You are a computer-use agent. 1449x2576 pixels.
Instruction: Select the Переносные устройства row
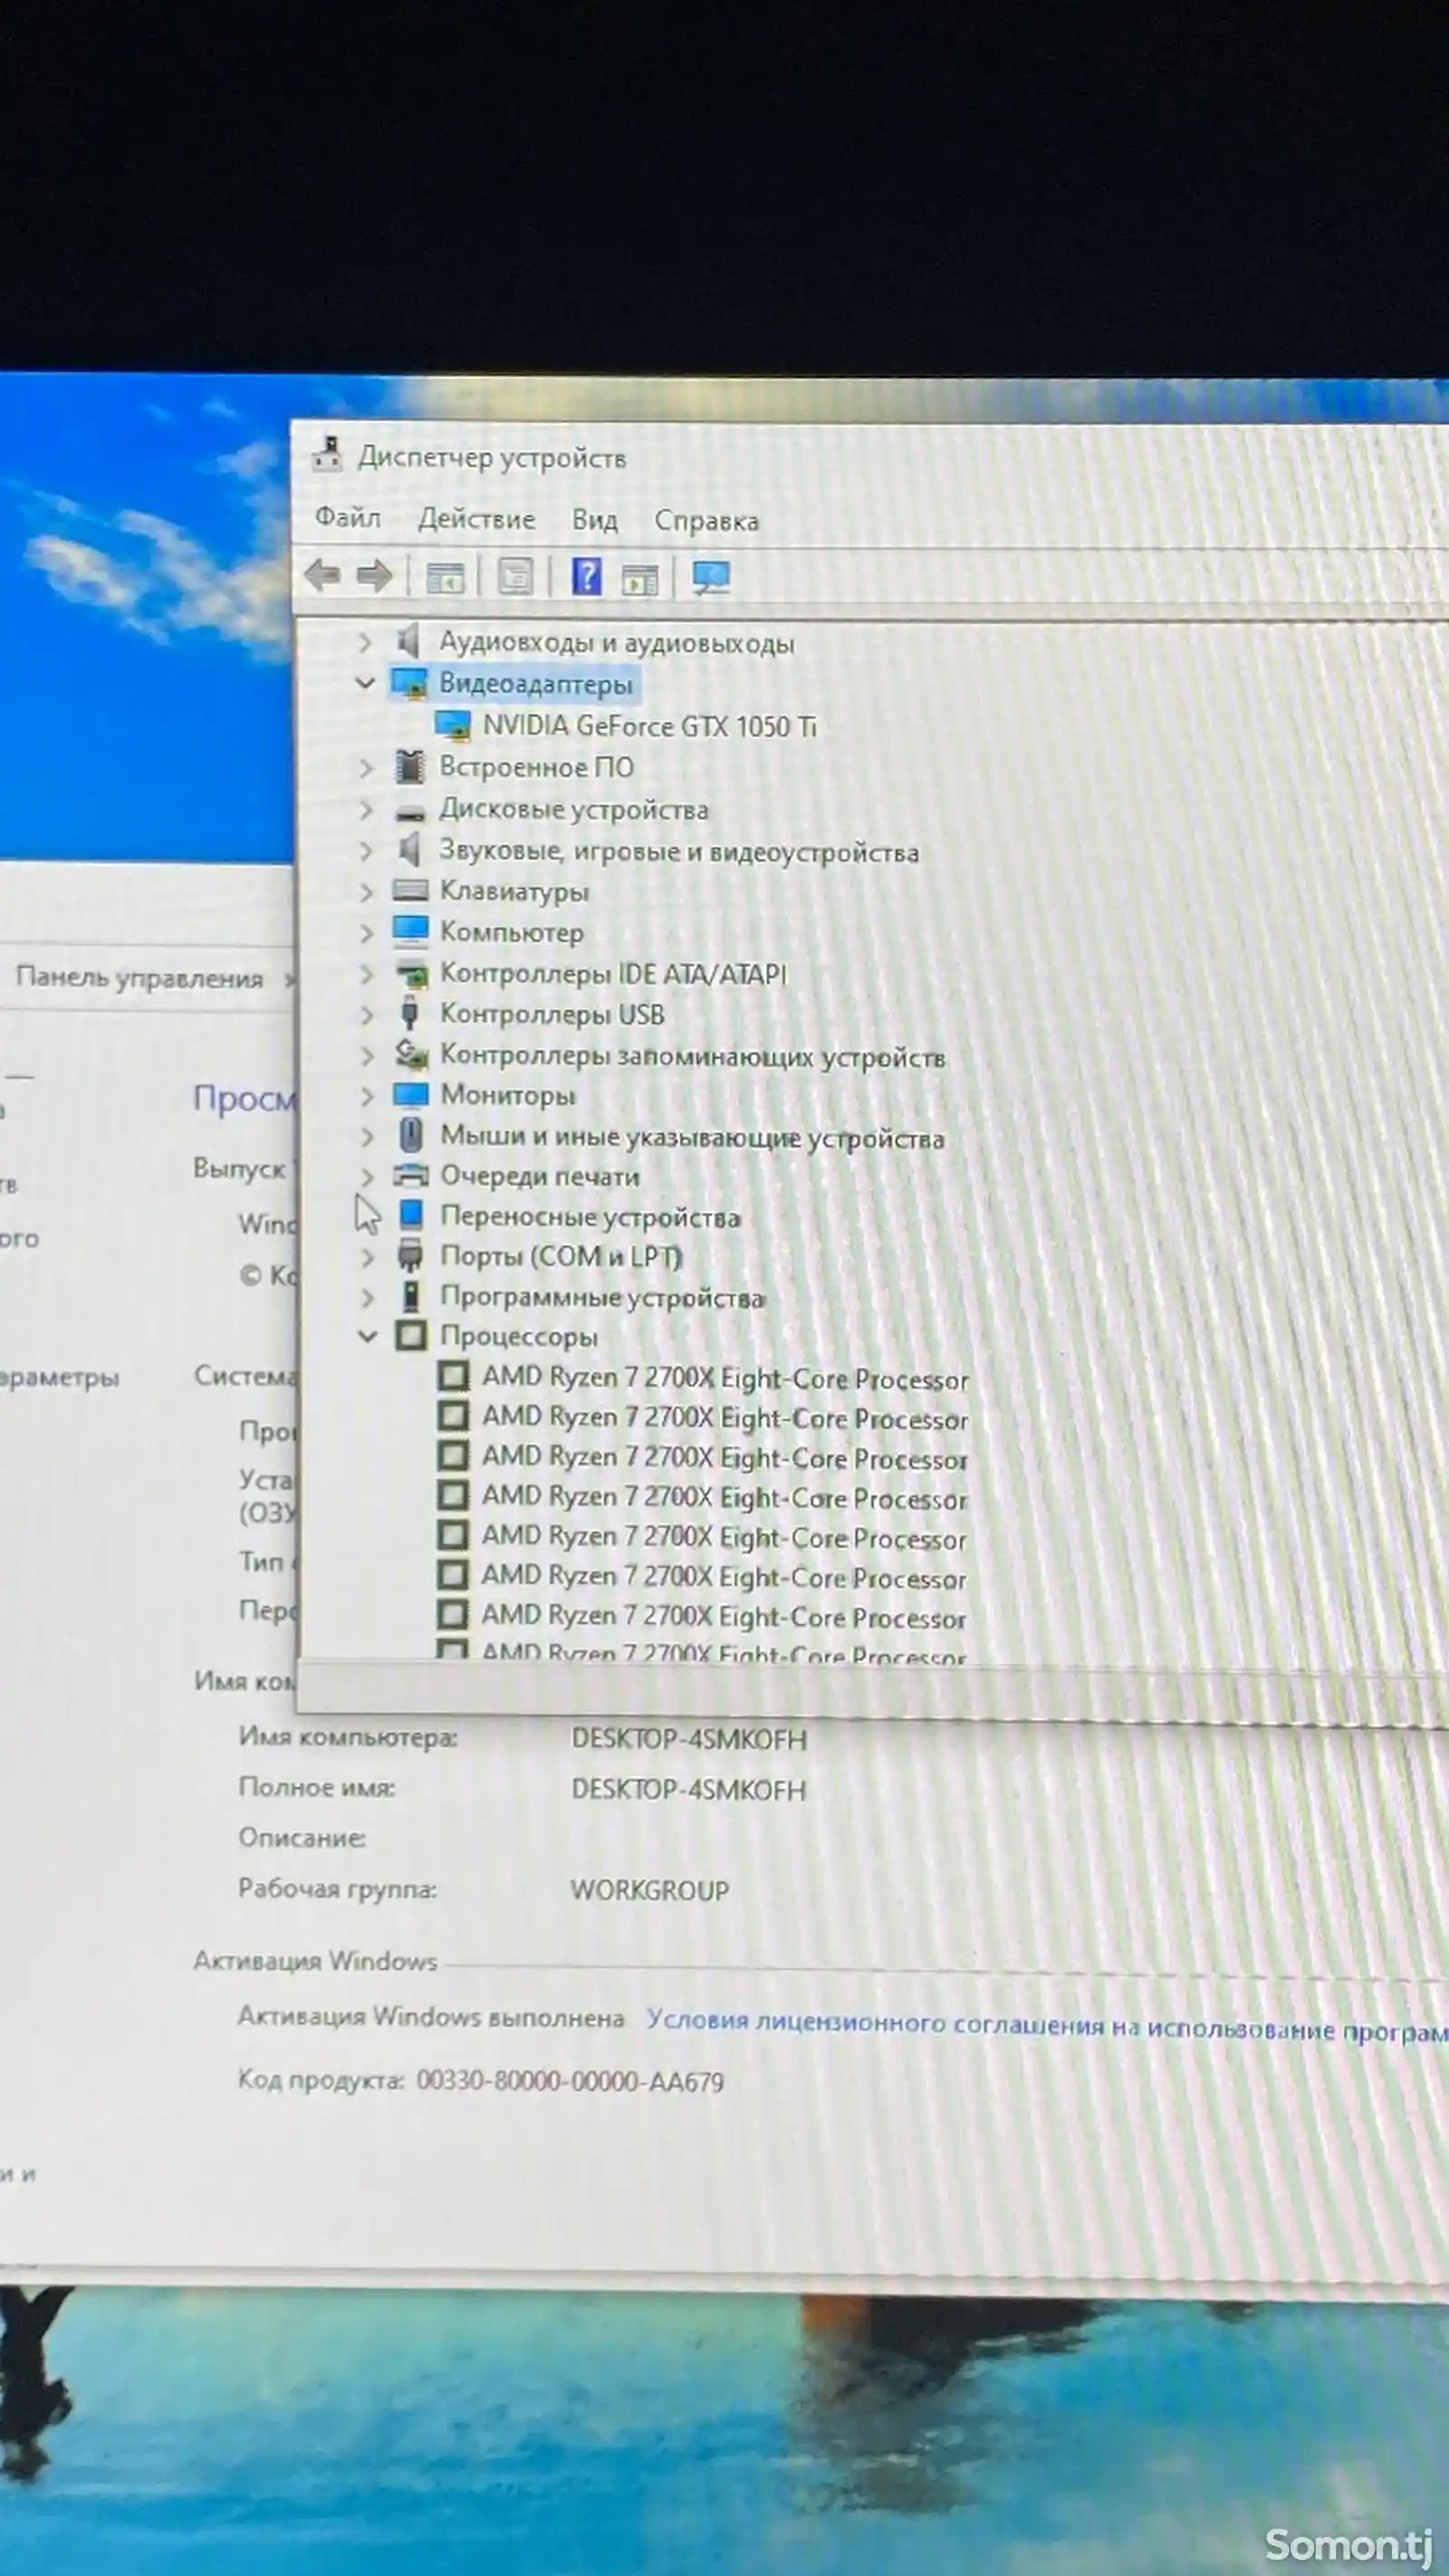pyautogui.click(x=590, y=1217)
